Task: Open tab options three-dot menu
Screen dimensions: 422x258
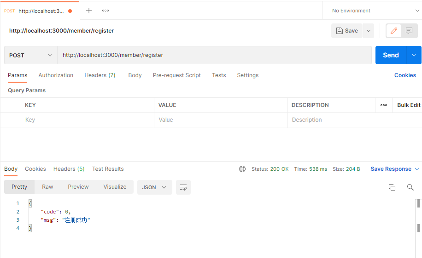Action: pos(105,11)
